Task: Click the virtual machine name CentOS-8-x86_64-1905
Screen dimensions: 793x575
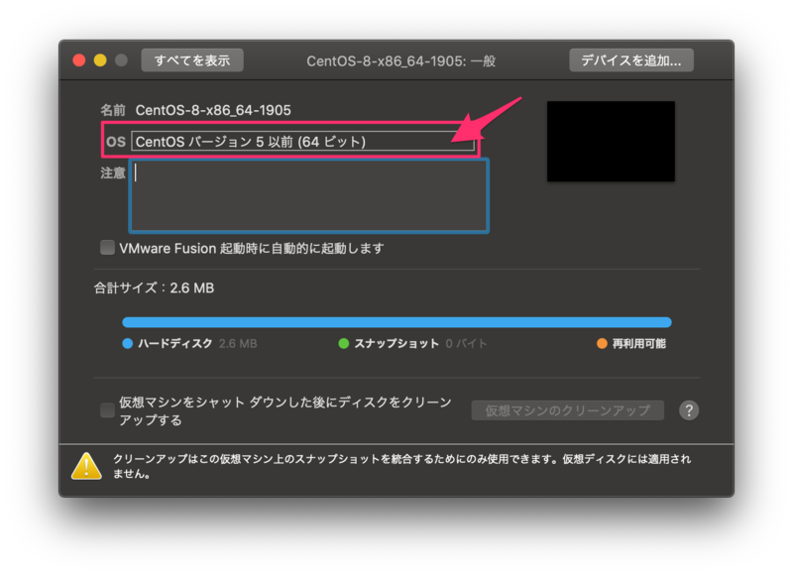Action: pyautogui.click(x=213, y=110)
